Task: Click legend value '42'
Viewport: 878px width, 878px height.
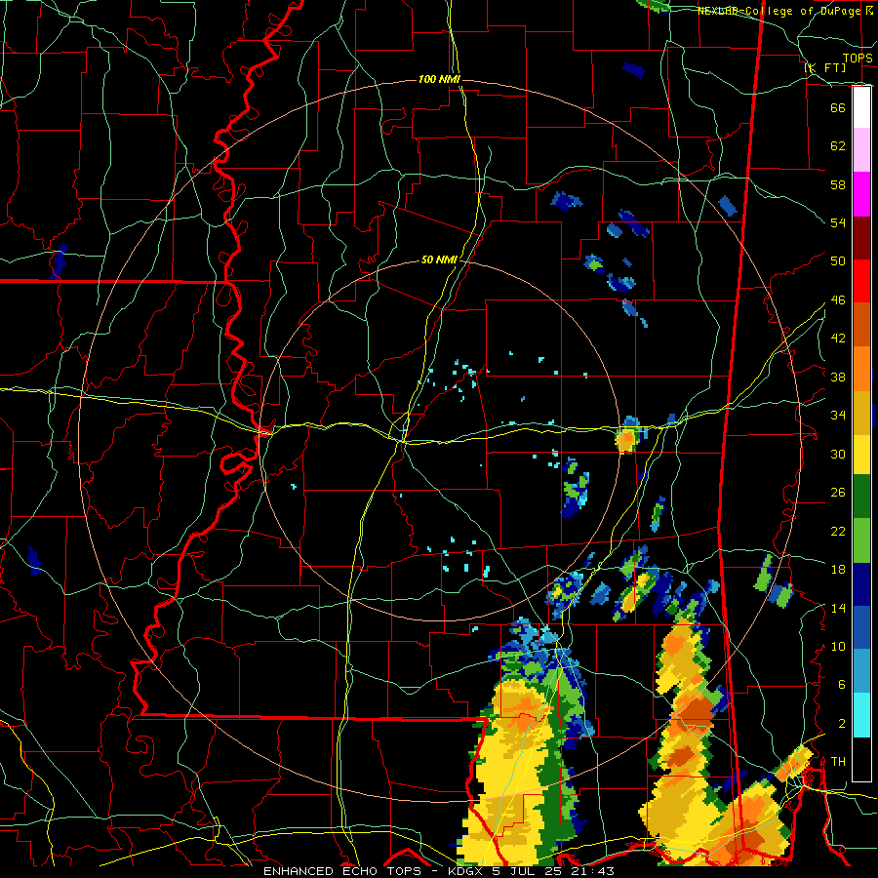Action: tap(838, 339)
